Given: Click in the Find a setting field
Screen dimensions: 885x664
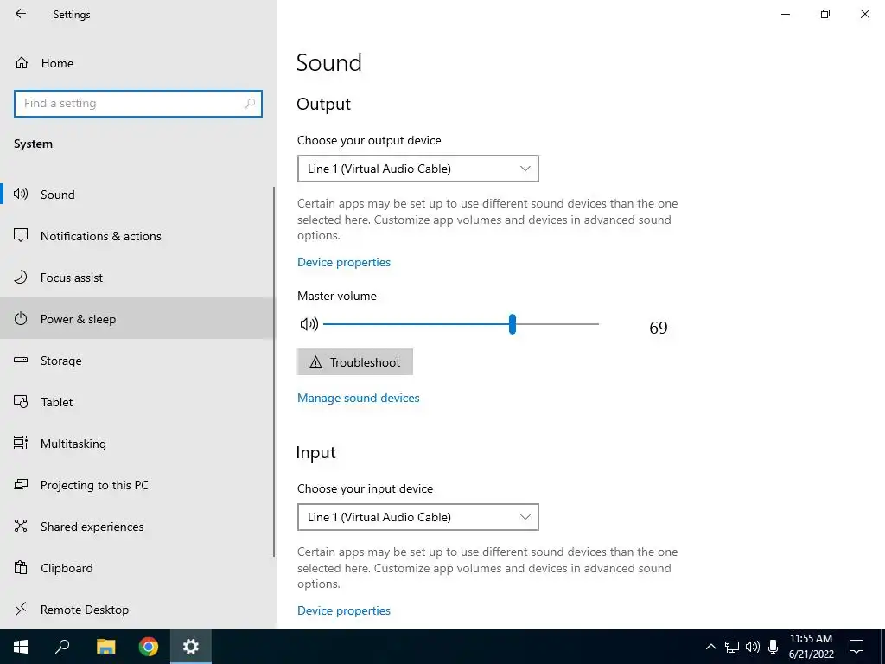Looking at the screenshot, I should [138, 104].
